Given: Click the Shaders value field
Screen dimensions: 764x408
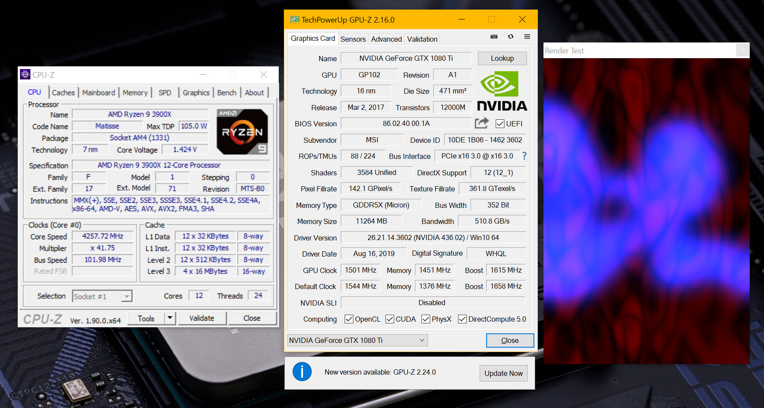Looking at the screenshot, I should tap(377, 172).
